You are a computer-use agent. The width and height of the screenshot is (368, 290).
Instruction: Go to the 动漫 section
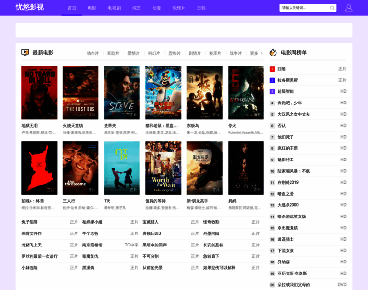156,8
